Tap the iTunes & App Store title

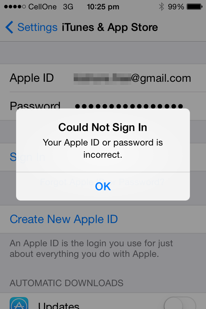tap(110, 27)
